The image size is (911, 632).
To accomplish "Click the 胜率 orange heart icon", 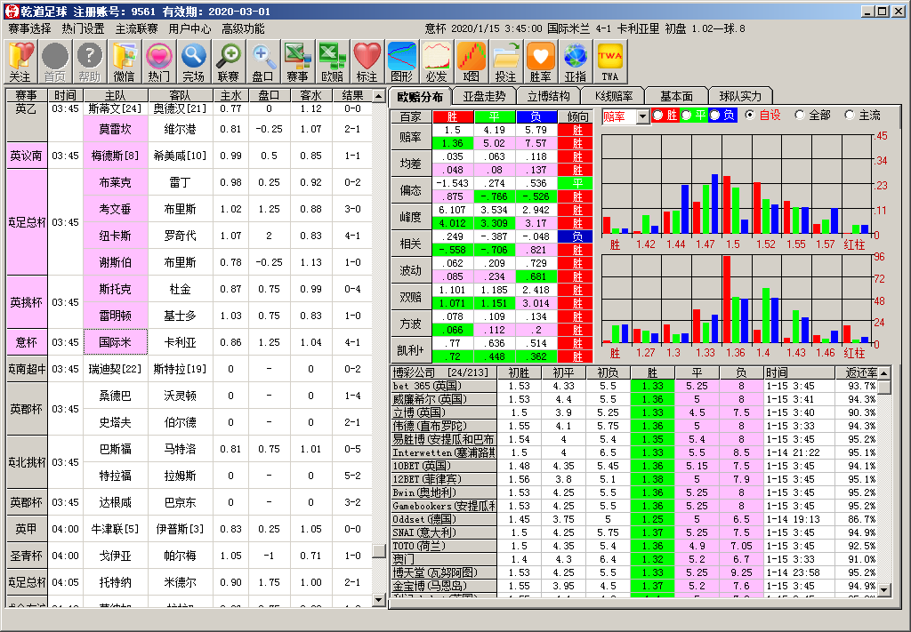I will 540,62.
